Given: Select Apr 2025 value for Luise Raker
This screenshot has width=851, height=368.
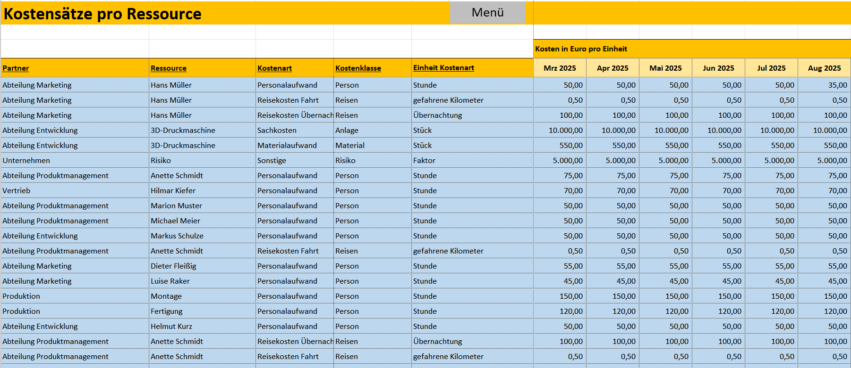Looking at the screenshot, I should (613, 281).
